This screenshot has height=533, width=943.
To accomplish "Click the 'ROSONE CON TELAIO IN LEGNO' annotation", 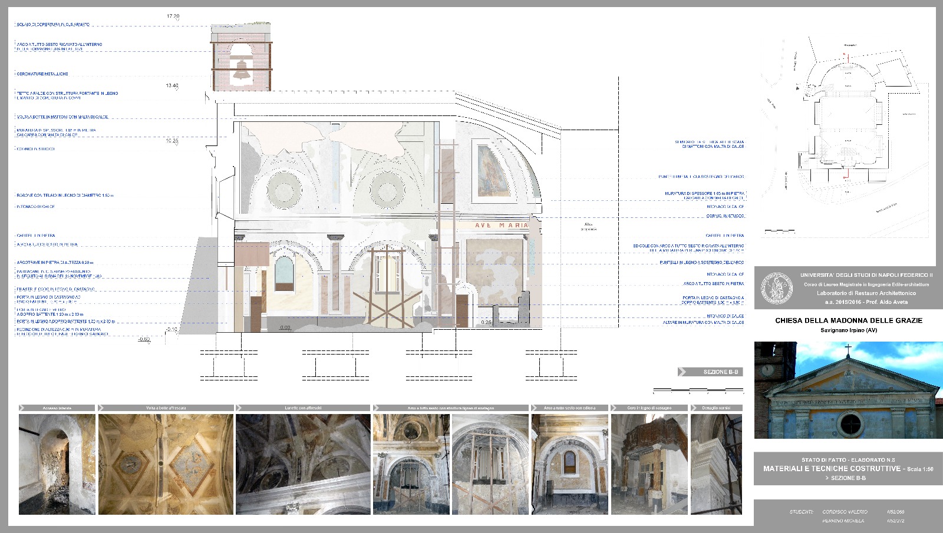I will click(65, 195).
